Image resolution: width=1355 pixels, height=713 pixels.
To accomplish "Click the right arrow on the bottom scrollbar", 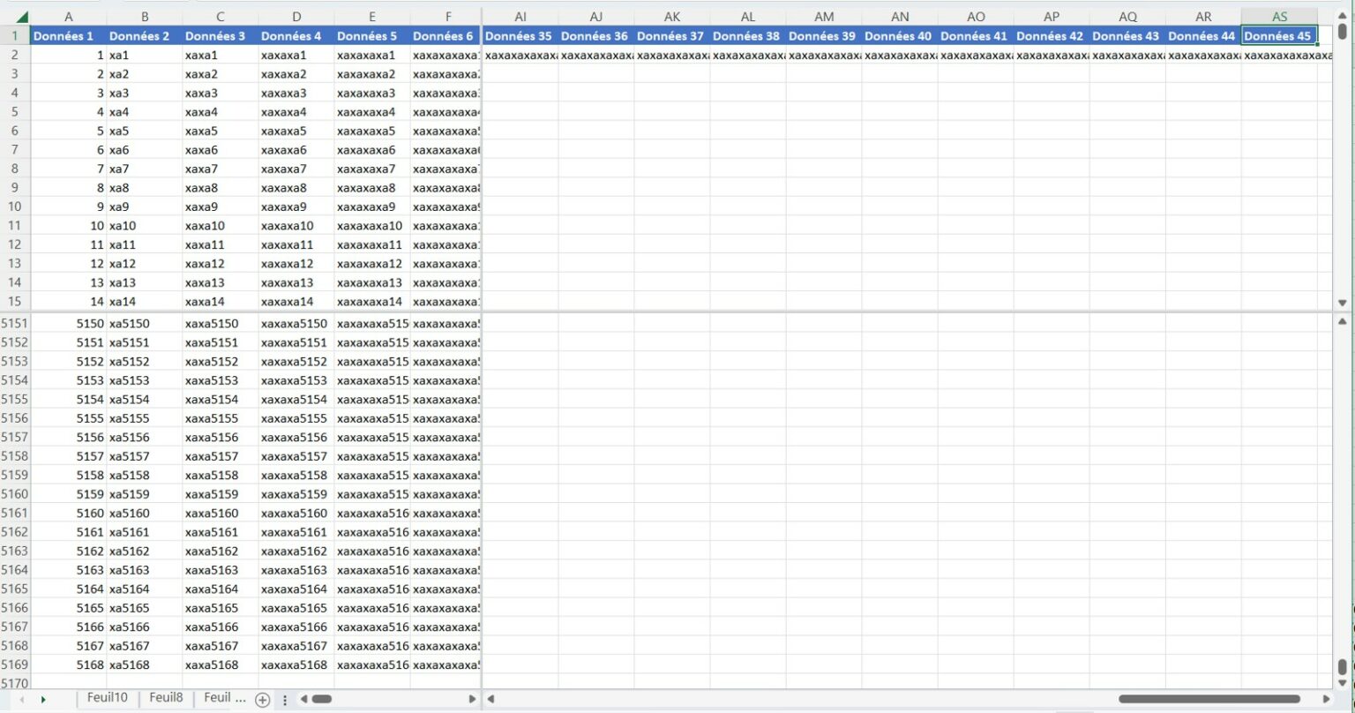I will pyautogui.click(x=473, y=697).
